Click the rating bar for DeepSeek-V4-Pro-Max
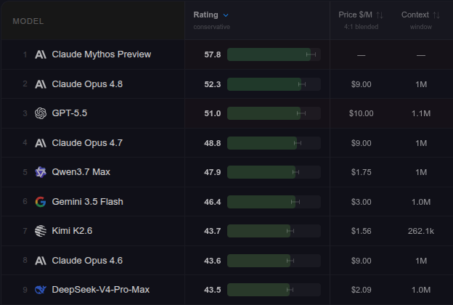The image size is (453, 305). pos(274,290)
